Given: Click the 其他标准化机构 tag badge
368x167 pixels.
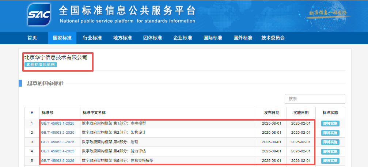Looking at the screenshot, I should [x=41, y=65].
